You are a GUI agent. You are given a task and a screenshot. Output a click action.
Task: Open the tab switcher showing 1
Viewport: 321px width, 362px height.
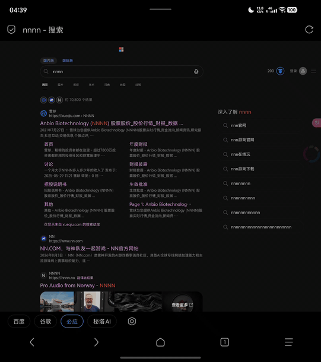[x=224, y=342]
